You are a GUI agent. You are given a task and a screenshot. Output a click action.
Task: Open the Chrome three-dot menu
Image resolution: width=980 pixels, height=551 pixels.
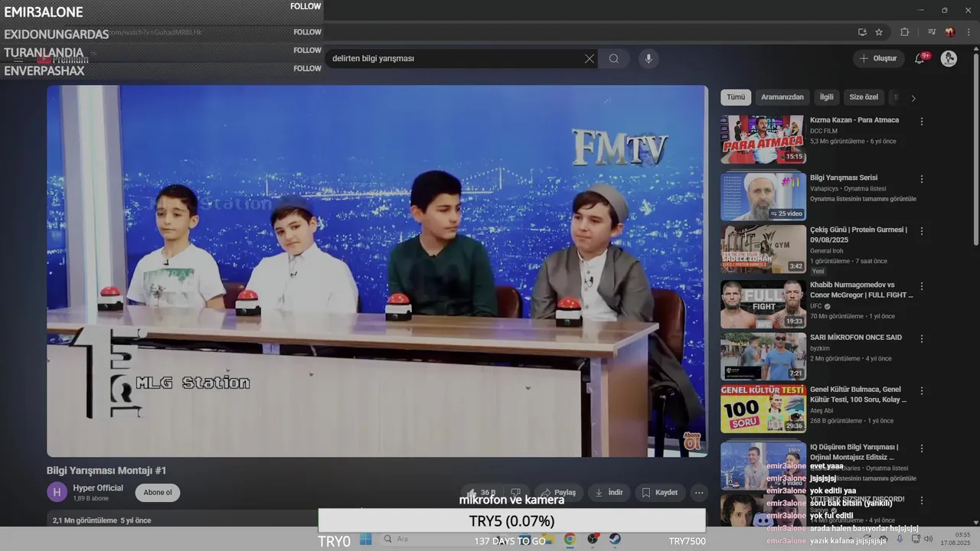tap(969, 32)
